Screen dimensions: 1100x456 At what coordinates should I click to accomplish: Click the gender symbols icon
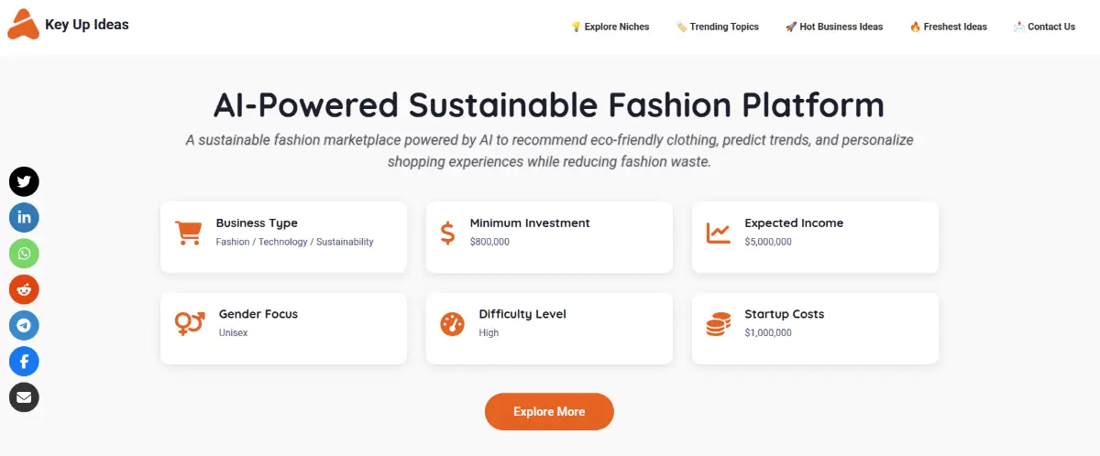(x=189, y=323)
